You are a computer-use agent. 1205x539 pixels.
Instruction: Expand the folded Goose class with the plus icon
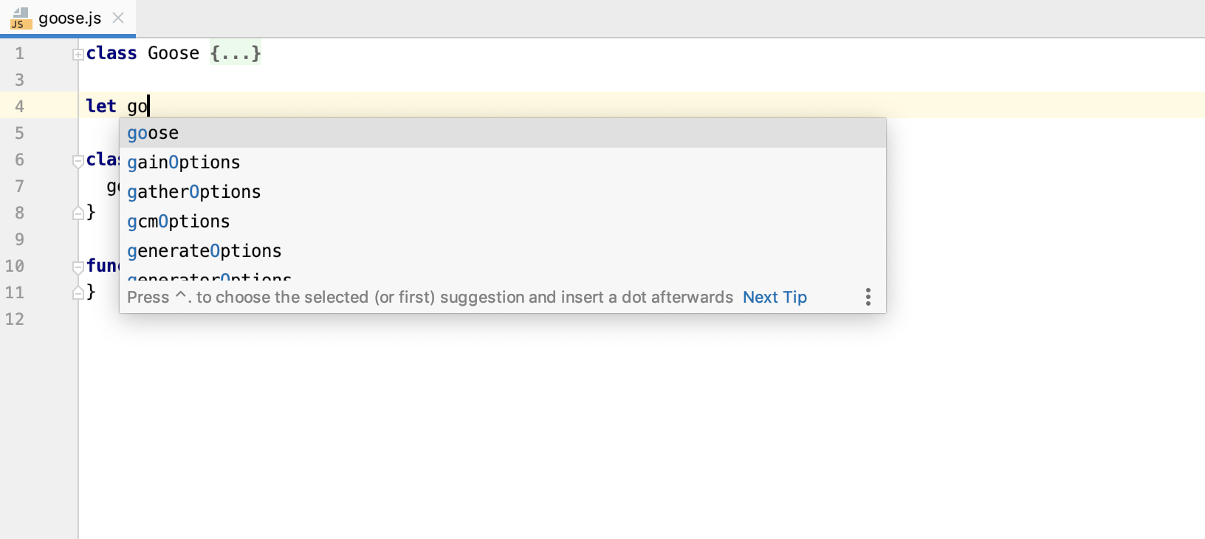click(x=78, y=54)
